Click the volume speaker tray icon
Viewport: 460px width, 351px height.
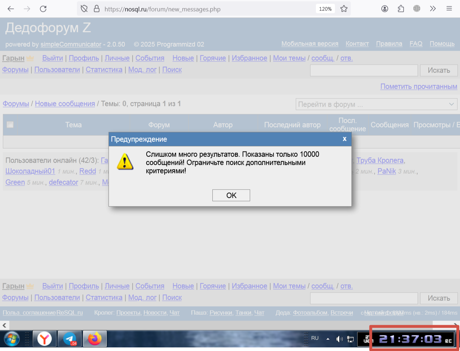point(339,338)
